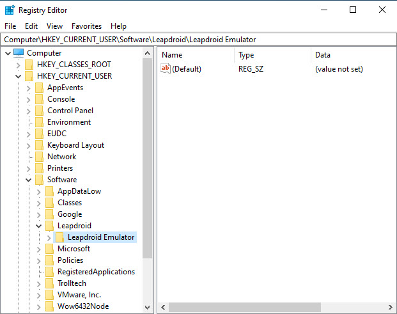This screenshot has height=314, width=397.
Task: Collapse the HKEY_CURRENT_USER hive
Action: pyautogui.click(x=19, y=76)
